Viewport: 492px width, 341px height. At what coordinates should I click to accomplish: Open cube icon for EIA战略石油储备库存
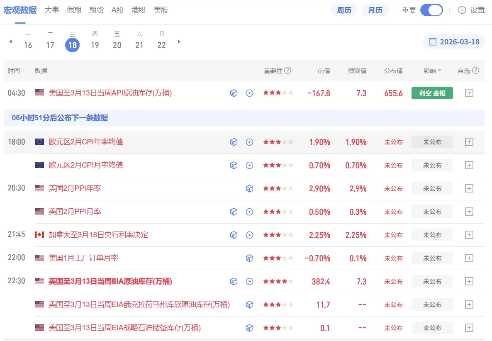[x=249, y=328]
